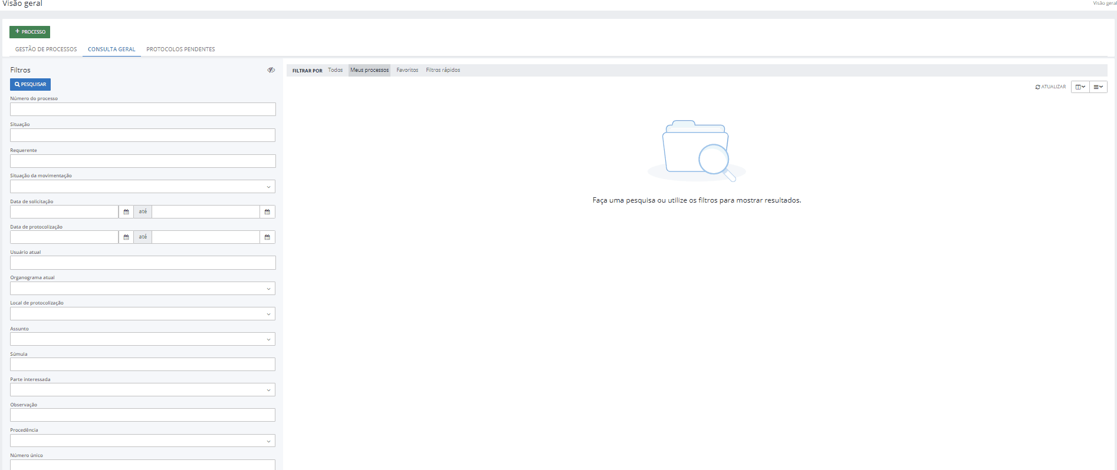The width and height of the screenshot is (1117, 470).
Task: Hide the Filtros panel with eye icon
Action: click(x=271, y=70)
